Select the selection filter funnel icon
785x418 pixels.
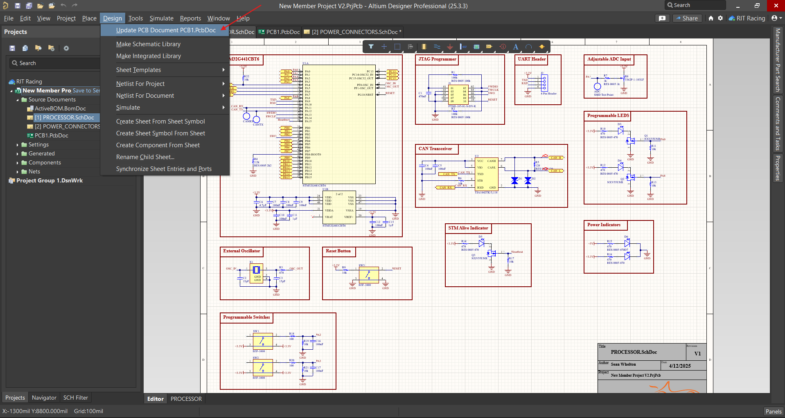[371, 47]
